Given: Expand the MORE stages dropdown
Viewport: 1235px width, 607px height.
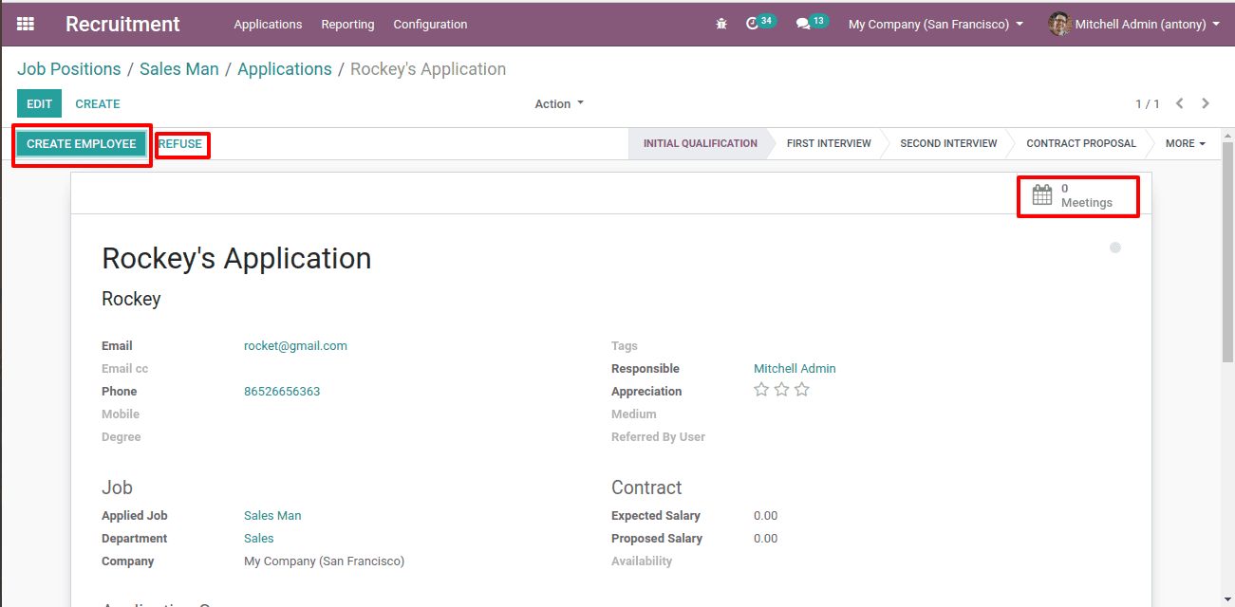Looking at the screenshot, I should tap(1186, 143).
